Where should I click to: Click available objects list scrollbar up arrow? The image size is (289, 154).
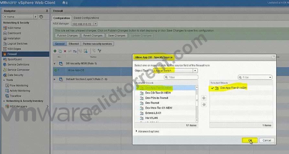pyautogui.click(x=197, y=87)
